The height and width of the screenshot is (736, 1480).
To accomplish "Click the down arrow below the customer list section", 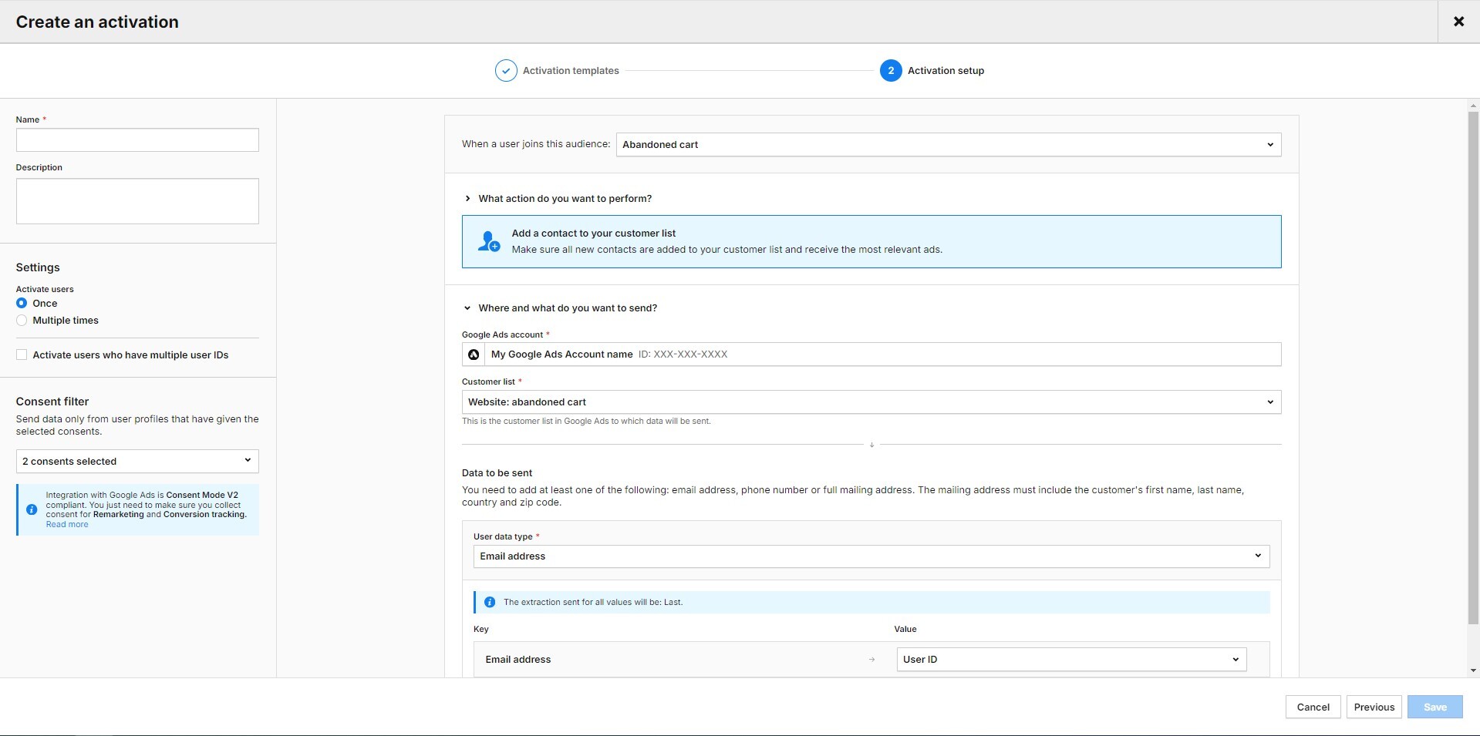I will click(871, 445).
